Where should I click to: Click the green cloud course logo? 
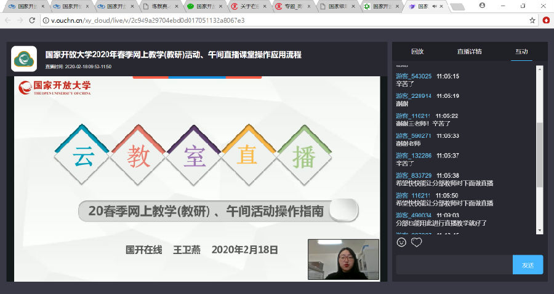(x=24, y=59)
